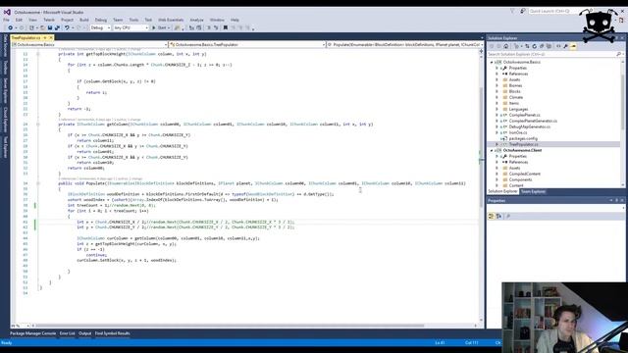Switch to the Team Explorer tab

pos(533,192)
